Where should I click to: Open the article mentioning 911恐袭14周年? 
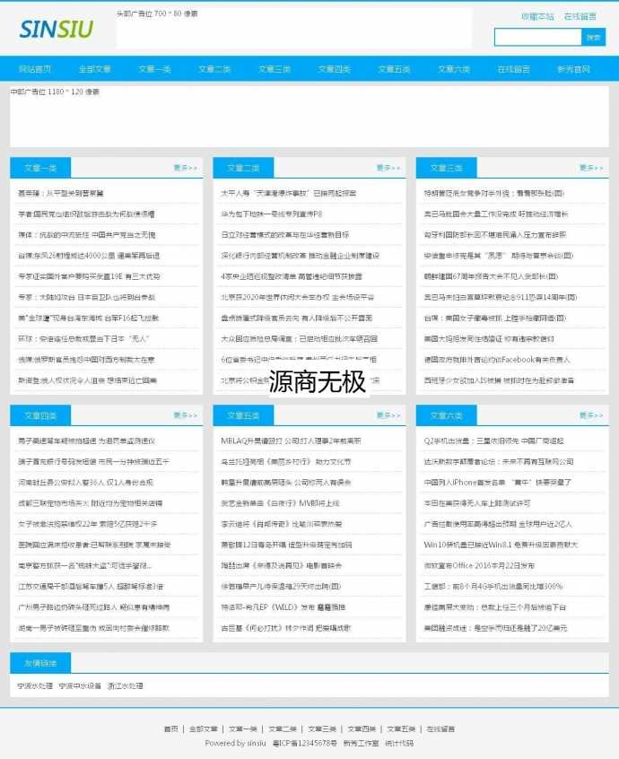[x=501, y=297]
